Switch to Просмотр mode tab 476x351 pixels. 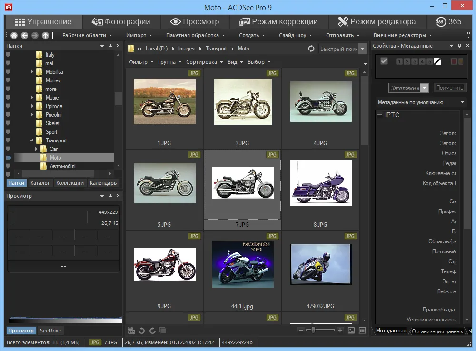[x=195, y=21]
